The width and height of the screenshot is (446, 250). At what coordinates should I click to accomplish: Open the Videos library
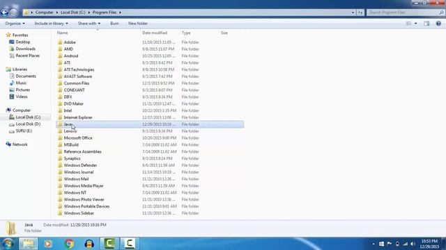click(x=22, y=97)
